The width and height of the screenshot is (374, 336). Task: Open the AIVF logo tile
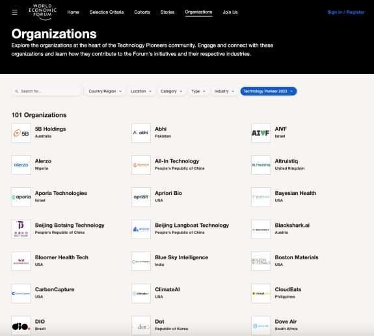tap(261, 133)
